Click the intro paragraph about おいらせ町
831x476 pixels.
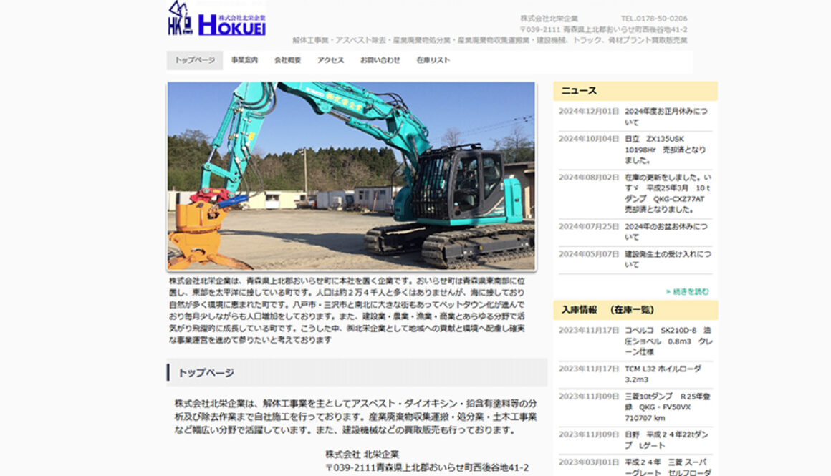pyautogui.click(x=347, y=310)
